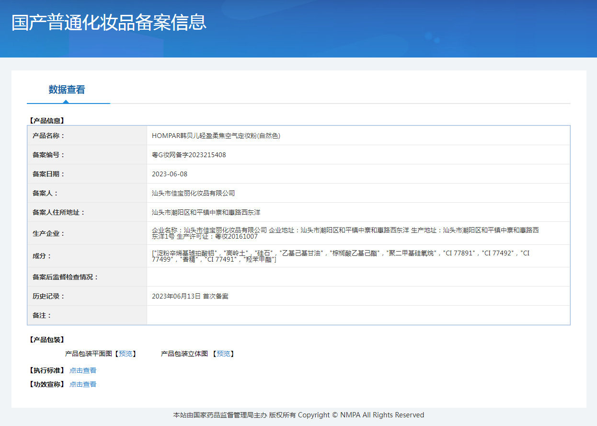Click the 备案后监督检查情况 row label
The image size is (597, 426).
(x=65, y=277)
